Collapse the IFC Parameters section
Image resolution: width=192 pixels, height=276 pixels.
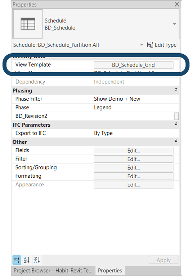(176, 124)
